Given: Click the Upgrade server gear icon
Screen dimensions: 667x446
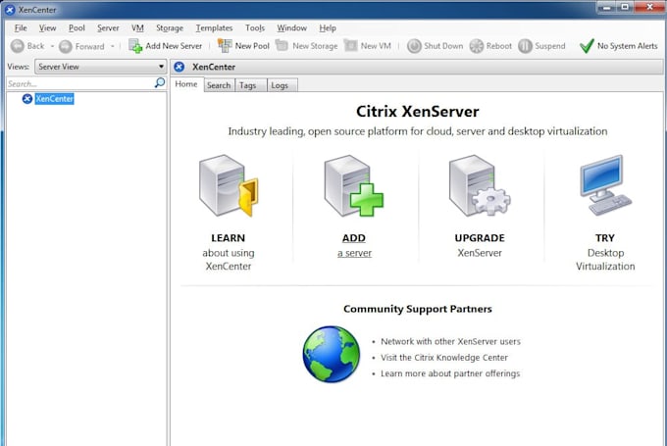Looking at the screenshot, I should pos(480,186).
